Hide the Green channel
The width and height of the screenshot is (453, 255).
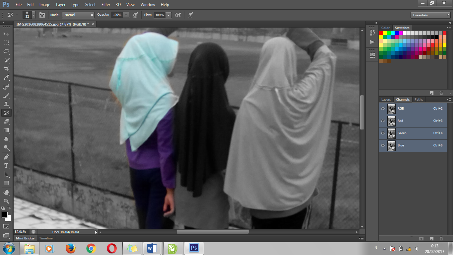pos(383,133)
